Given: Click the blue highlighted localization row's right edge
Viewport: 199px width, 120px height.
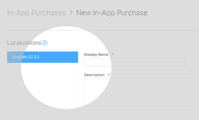Looking at the screenshot, I should tap(76, 57).
